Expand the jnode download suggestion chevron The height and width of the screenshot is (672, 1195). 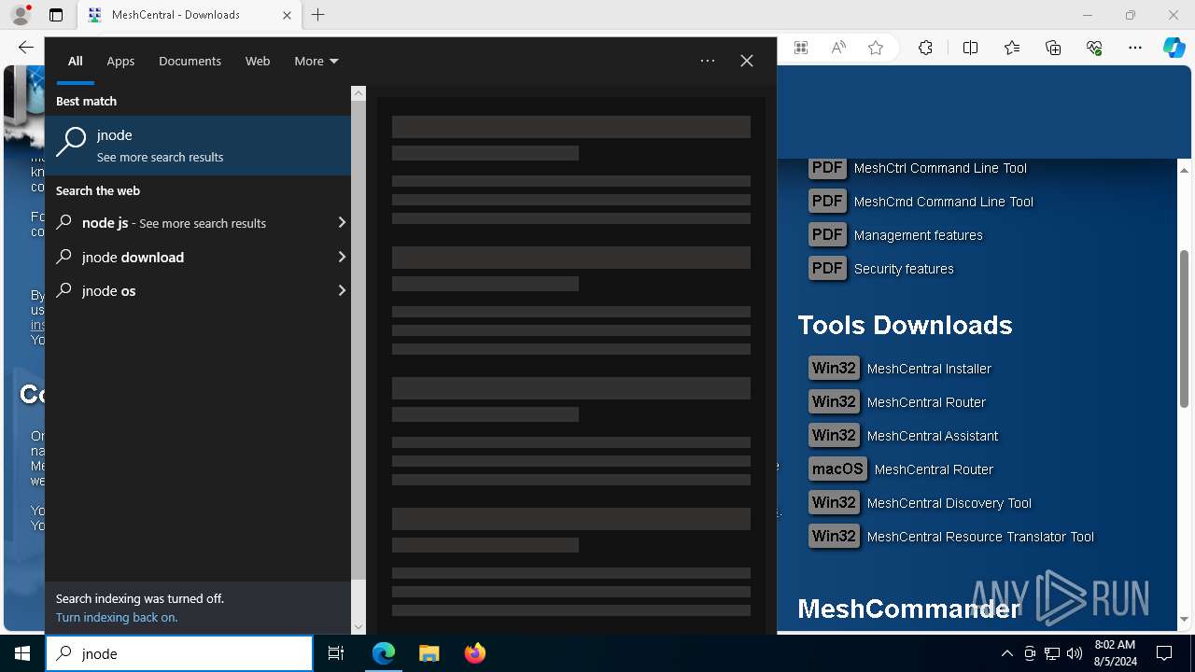[342, 257]
